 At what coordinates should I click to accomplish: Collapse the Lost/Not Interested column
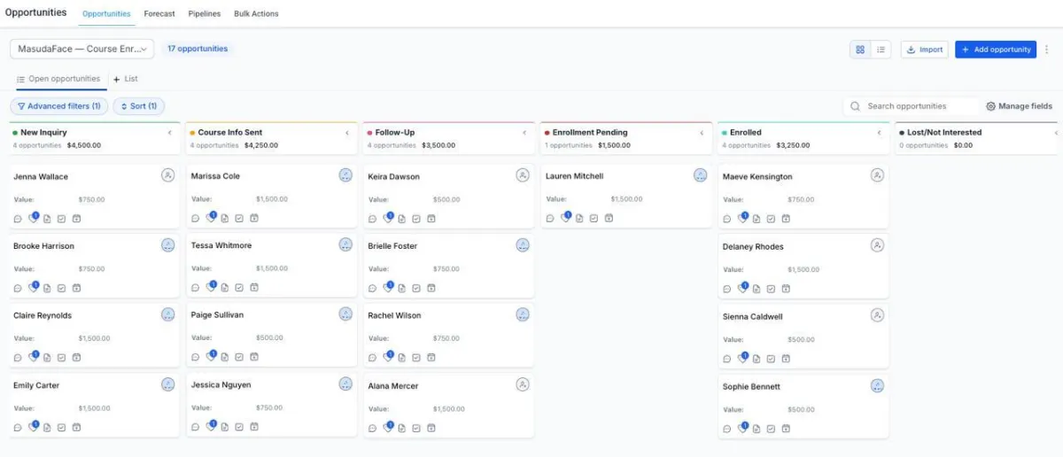pyautogui.click(x=1056, y=133)
